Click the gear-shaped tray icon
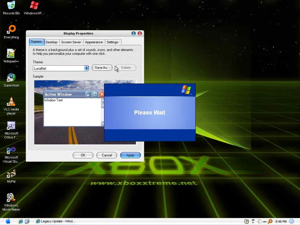This screenshot has width=300, height=225. pos(260,221)
